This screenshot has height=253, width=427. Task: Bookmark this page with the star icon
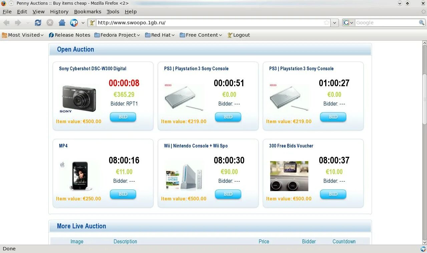tap(327, 23)
